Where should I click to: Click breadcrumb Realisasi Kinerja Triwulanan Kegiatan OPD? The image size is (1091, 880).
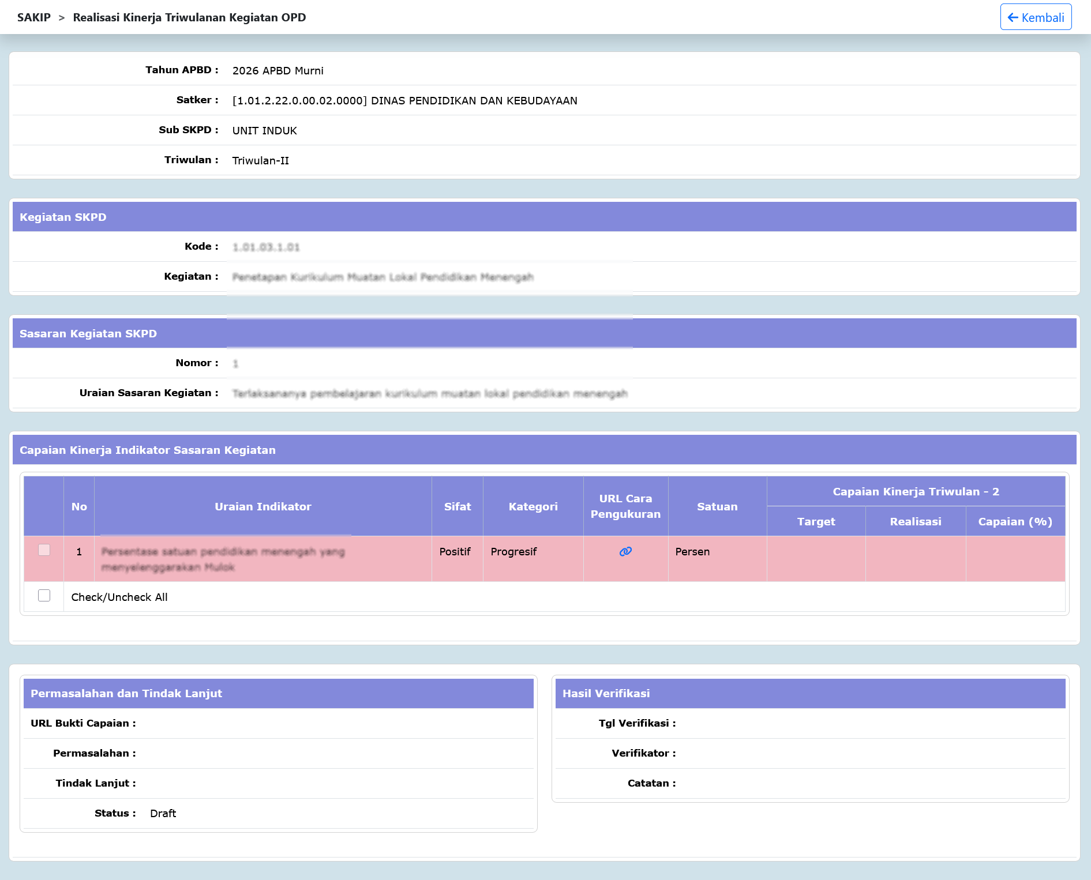click(189, 17)
